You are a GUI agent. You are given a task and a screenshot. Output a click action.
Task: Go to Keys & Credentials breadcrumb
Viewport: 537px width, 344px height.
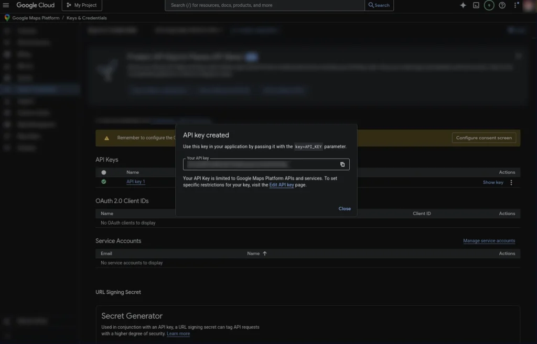point(87,18)
